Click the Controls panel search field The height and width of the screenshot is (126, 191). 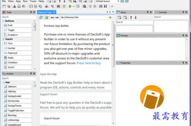click(x=171, y=17)
